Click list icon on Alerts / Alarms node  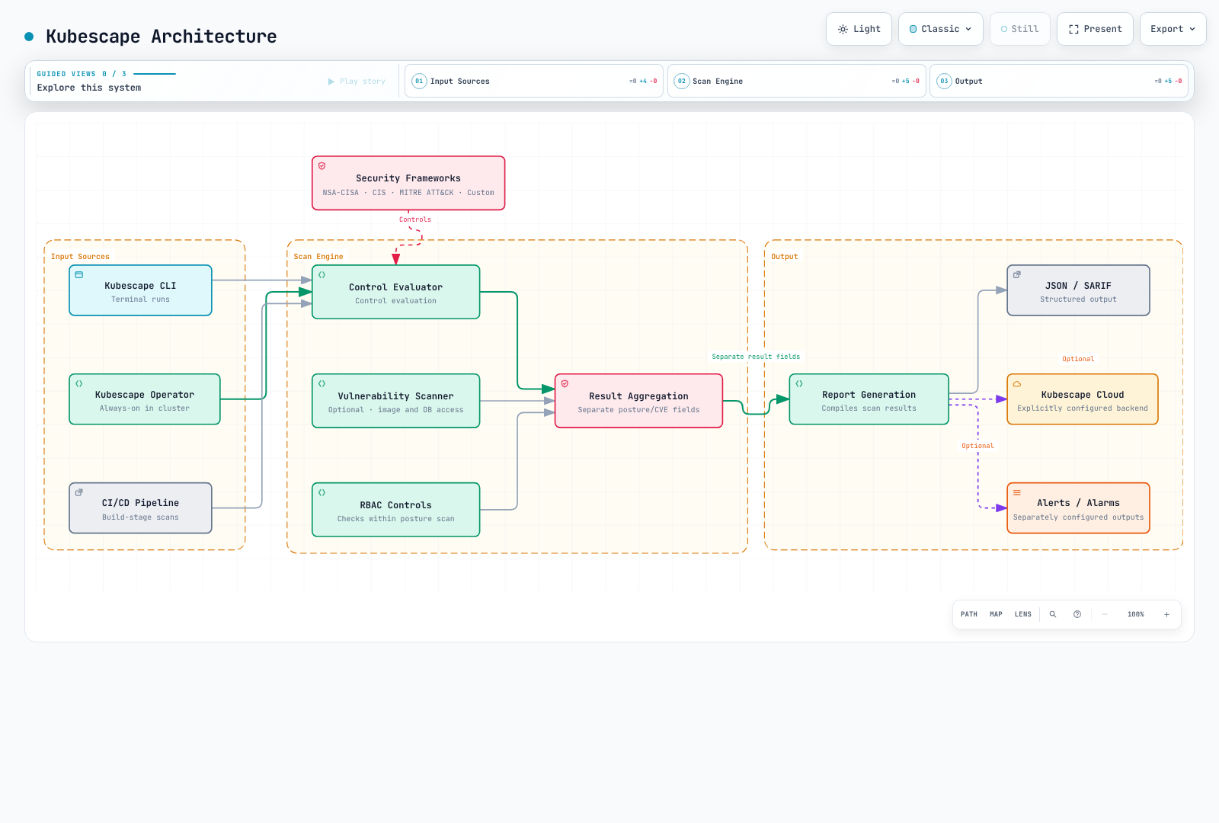click(x=1016, y=493)
